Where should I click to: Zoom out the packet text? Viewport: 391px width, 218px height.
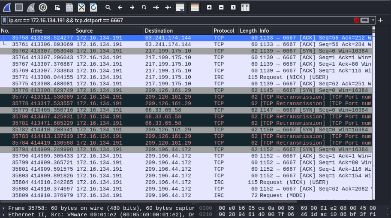pyautogui.click(x=221, y=7)
